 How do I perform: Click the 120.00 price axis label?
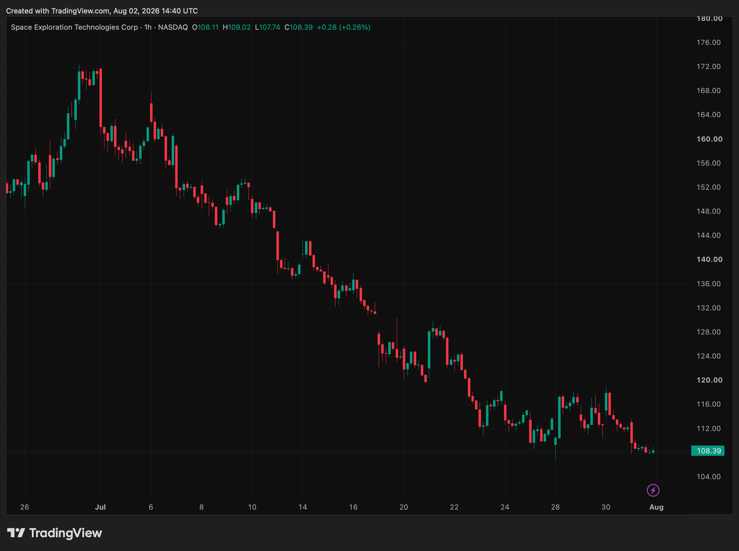[x=709, y=380]
